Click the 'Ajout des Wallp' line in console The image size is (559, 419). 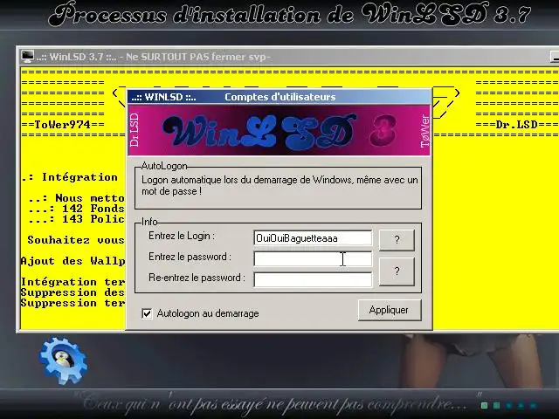coord(73,261)
